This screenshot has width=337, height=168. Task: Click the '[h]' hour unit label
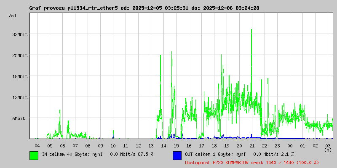[328, 150]
